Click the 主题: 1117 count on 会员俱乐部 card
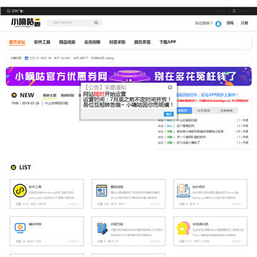Viewport: 257px width, 257px height. [186, 241]
